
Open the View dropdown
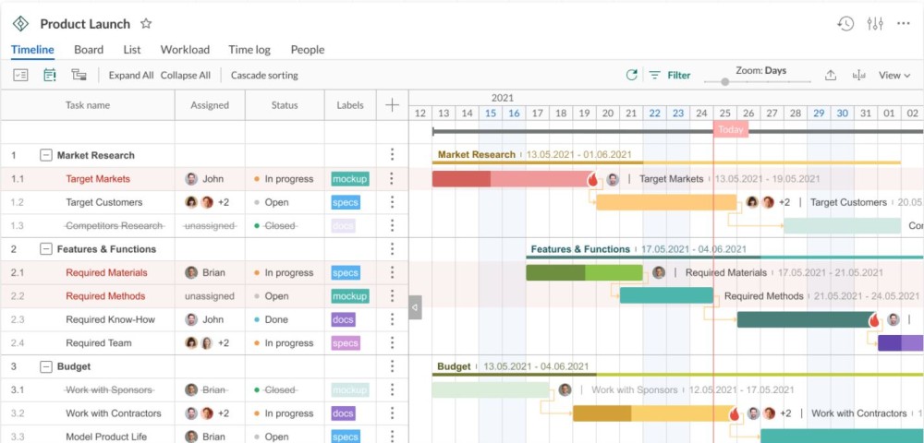coord(894,76)
